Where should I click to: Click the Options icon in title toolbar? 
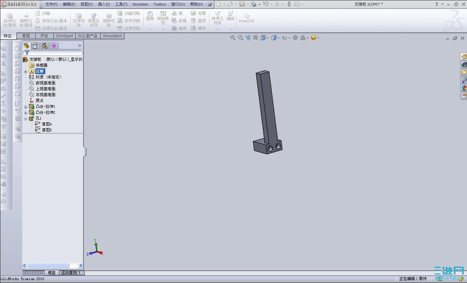pyautogui.click(x=297, y=4)
